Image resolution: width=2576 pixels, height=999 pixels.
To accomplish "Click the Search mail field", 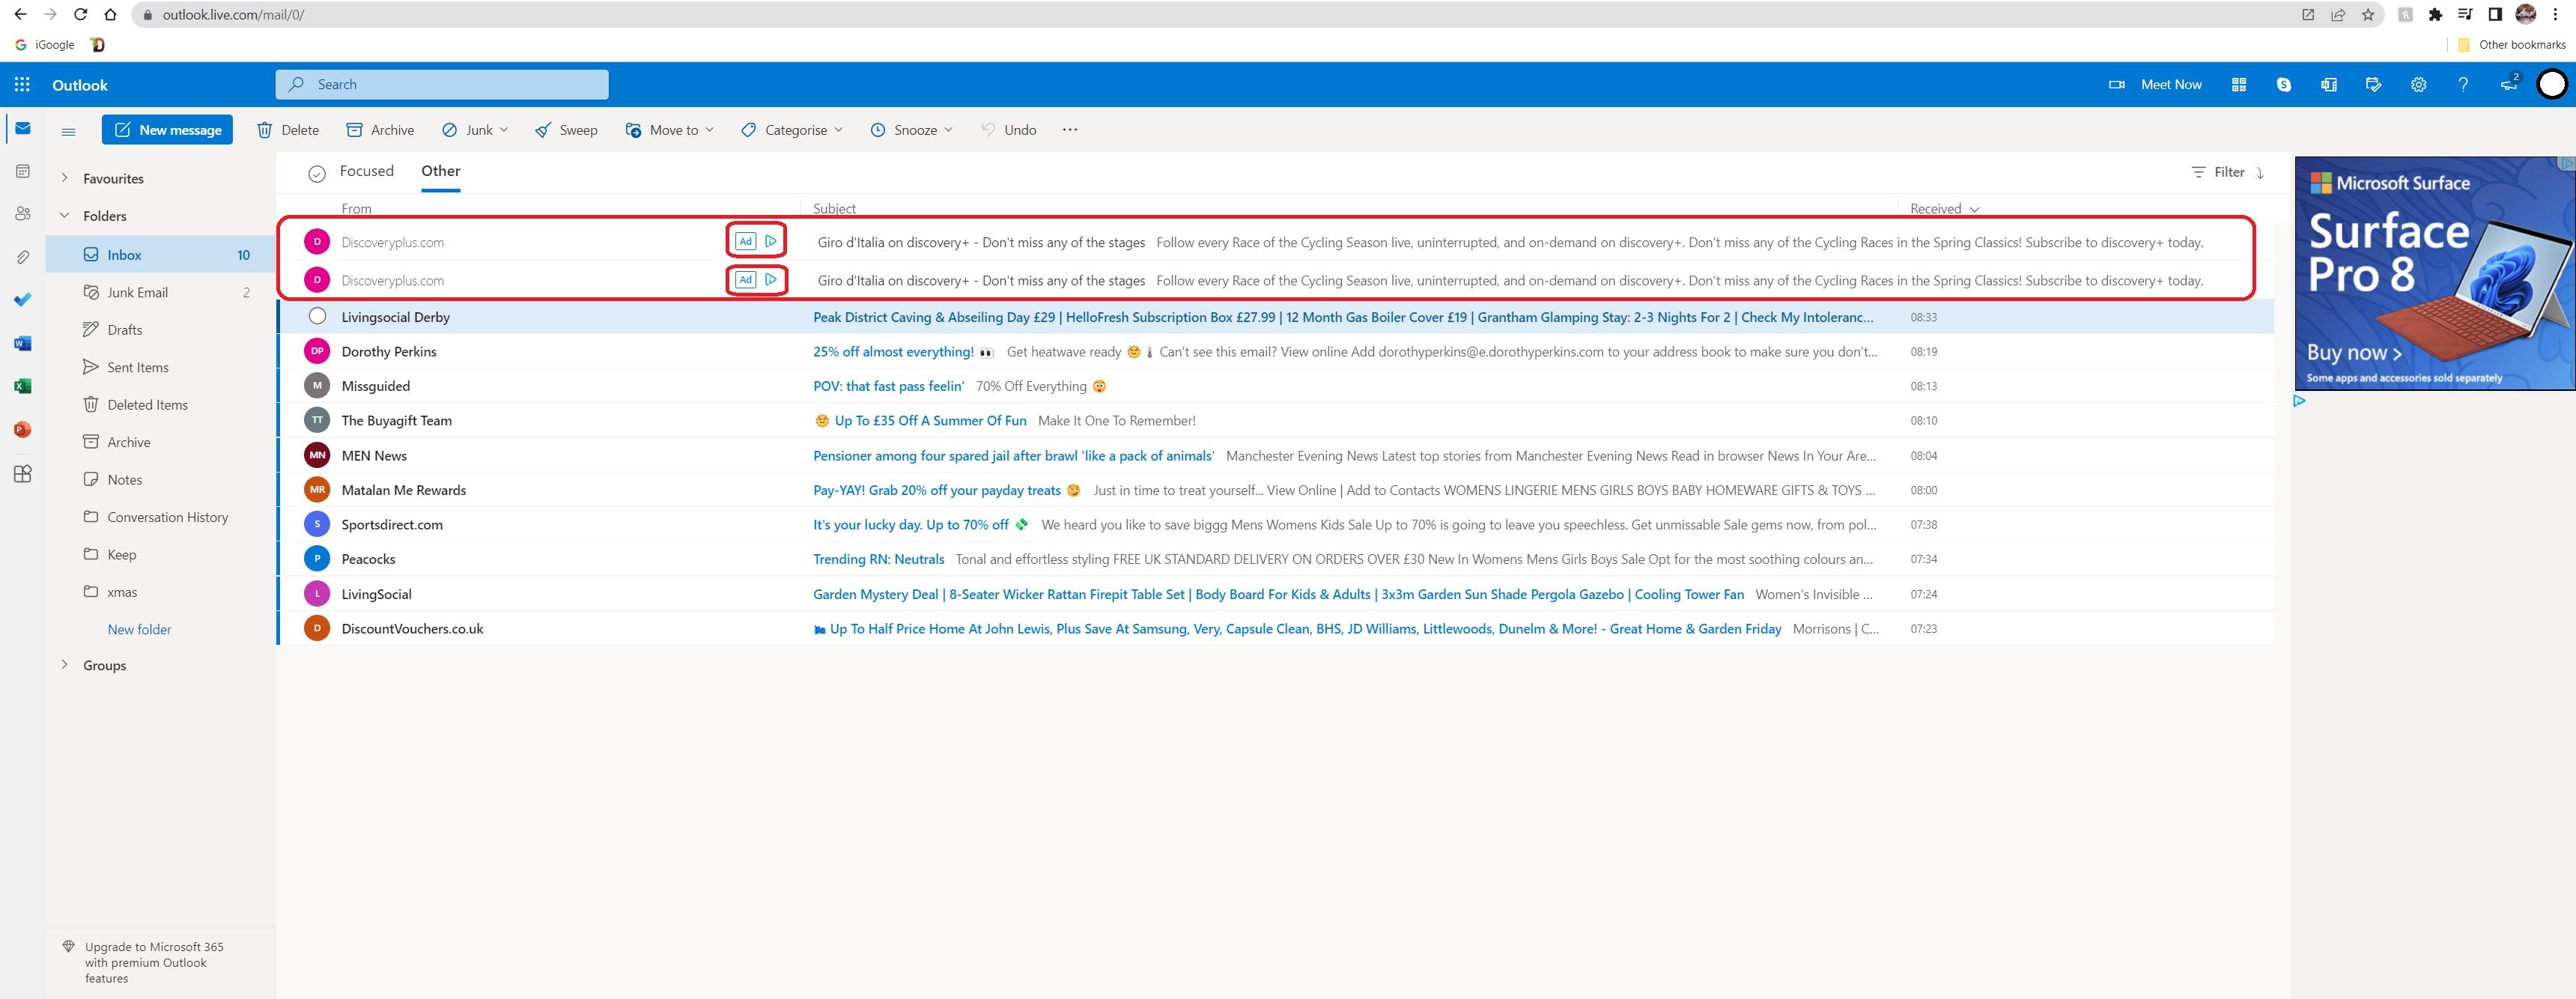I will (x=442, y=85).
